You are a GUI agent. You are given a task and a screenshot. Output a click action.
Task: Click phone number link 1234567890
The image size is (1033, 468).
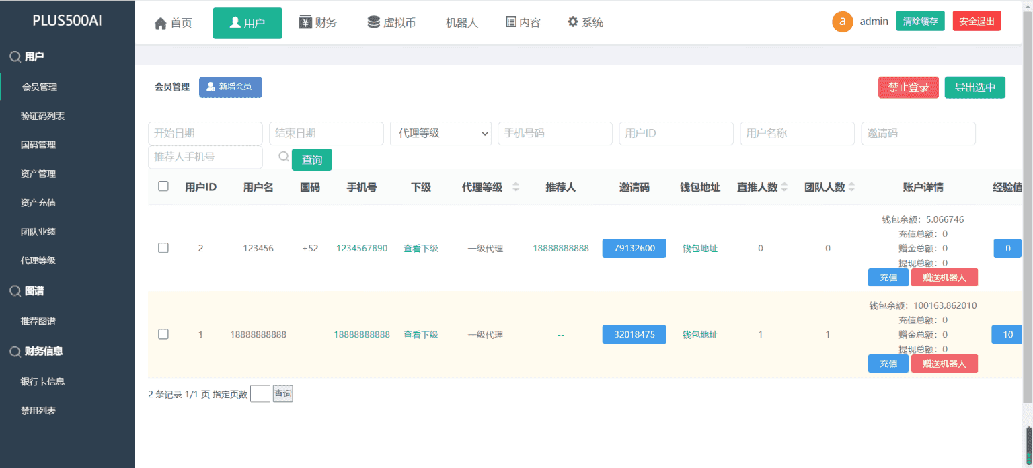point(362,248)
